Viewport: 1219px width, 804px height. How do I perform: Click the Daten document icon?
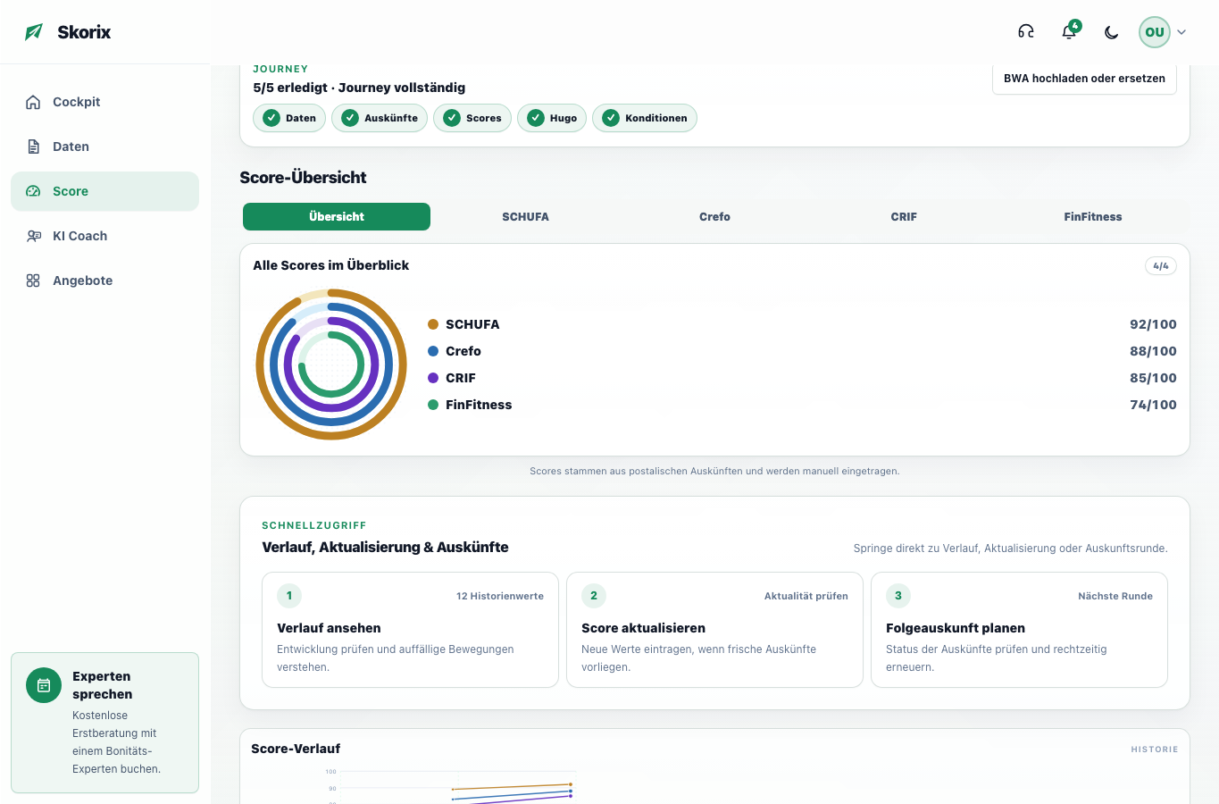click(33, 147)
